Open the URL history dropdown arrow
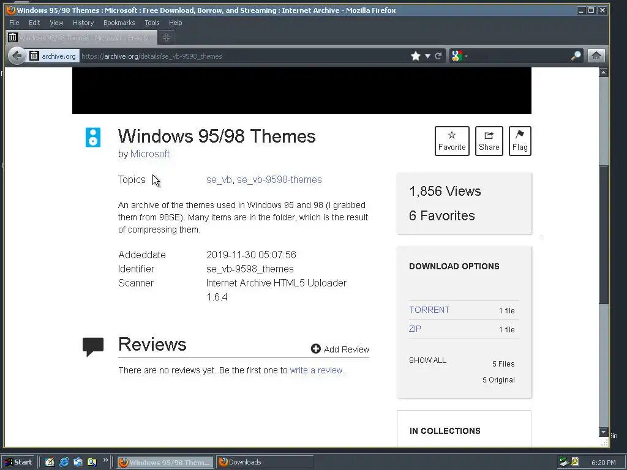 pyautogui.click(x=427, y=56)
